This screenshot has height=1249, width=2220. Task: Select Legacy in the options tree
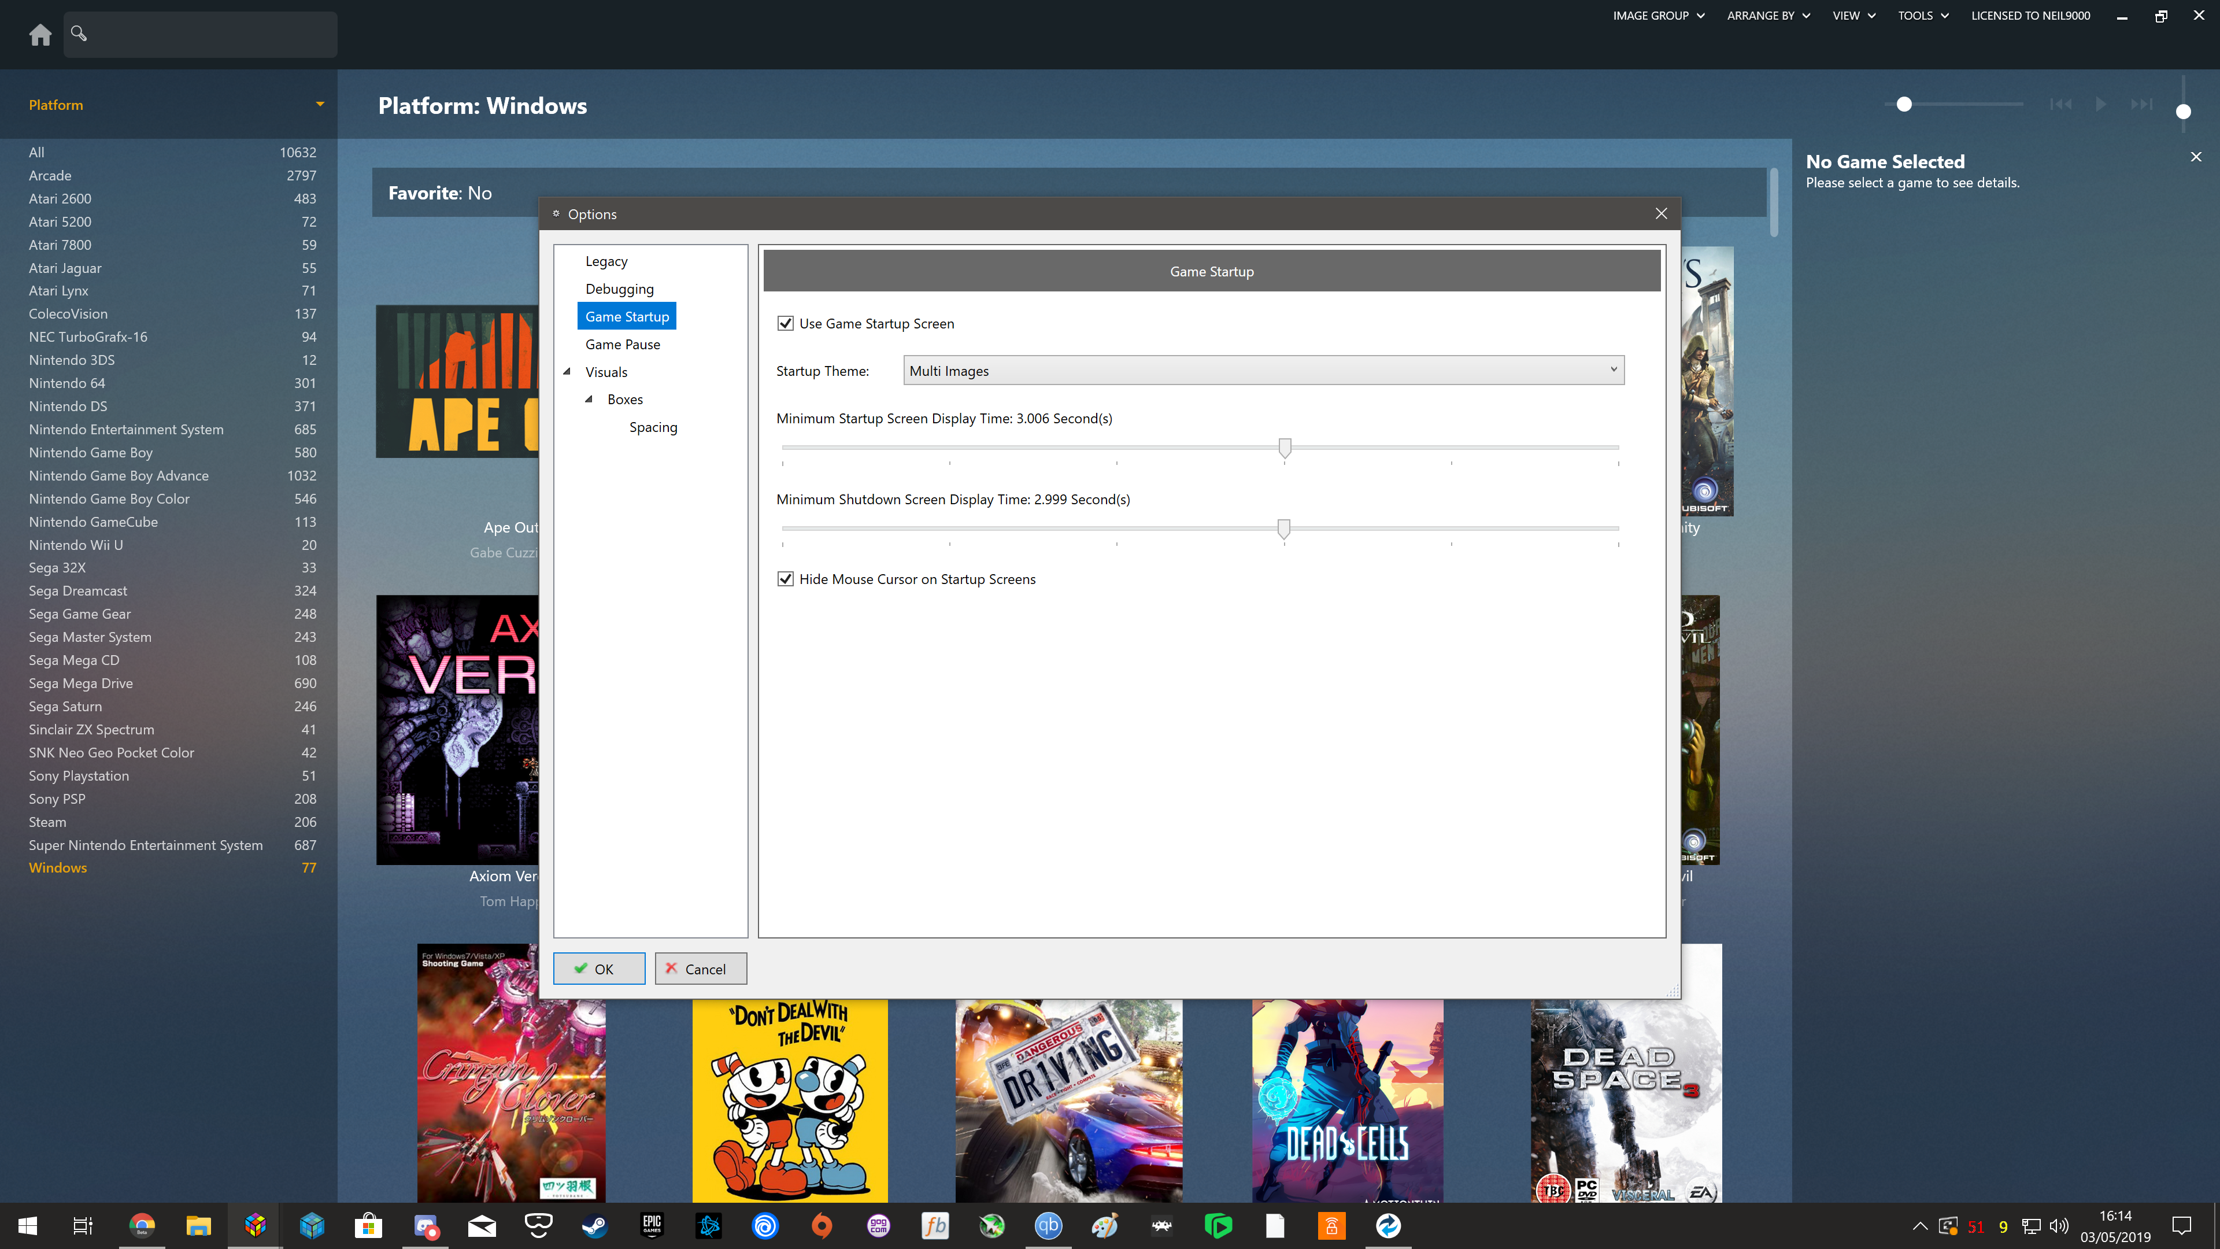click(x=606, y=261)
